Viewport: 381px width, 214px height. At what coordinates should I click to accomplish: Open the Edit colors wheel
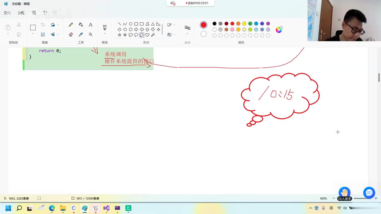point(279,29)
